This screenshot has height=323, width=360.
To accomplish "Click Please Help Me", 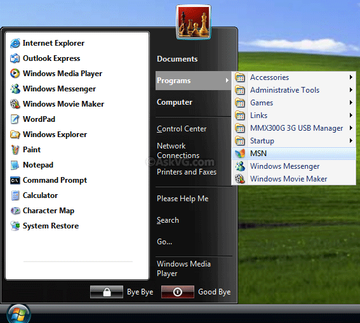I will (x=183, y=199).
